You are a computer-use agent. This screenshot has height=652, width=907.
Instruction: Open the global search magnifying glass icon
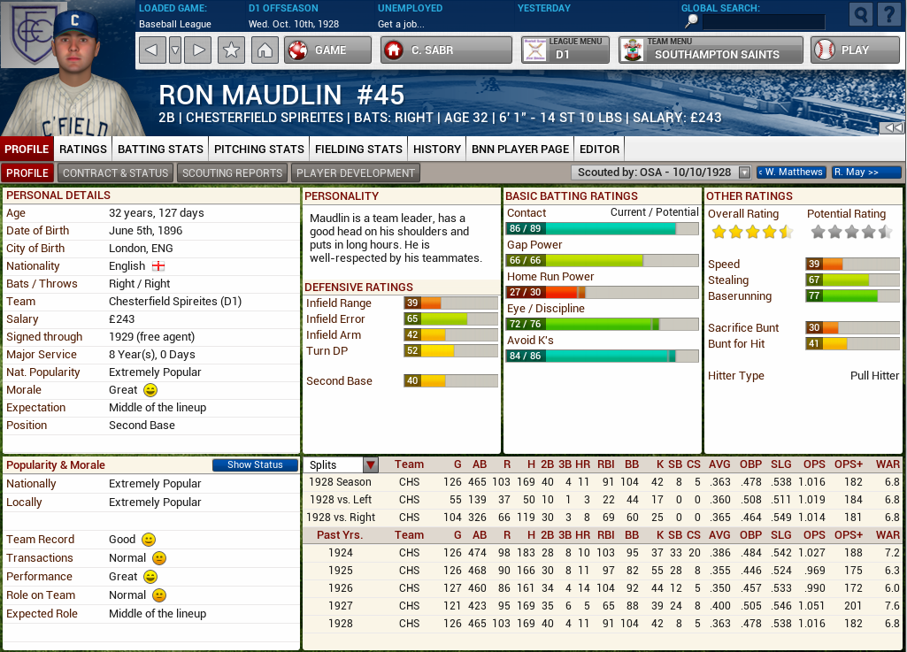(x=859, y=14)
